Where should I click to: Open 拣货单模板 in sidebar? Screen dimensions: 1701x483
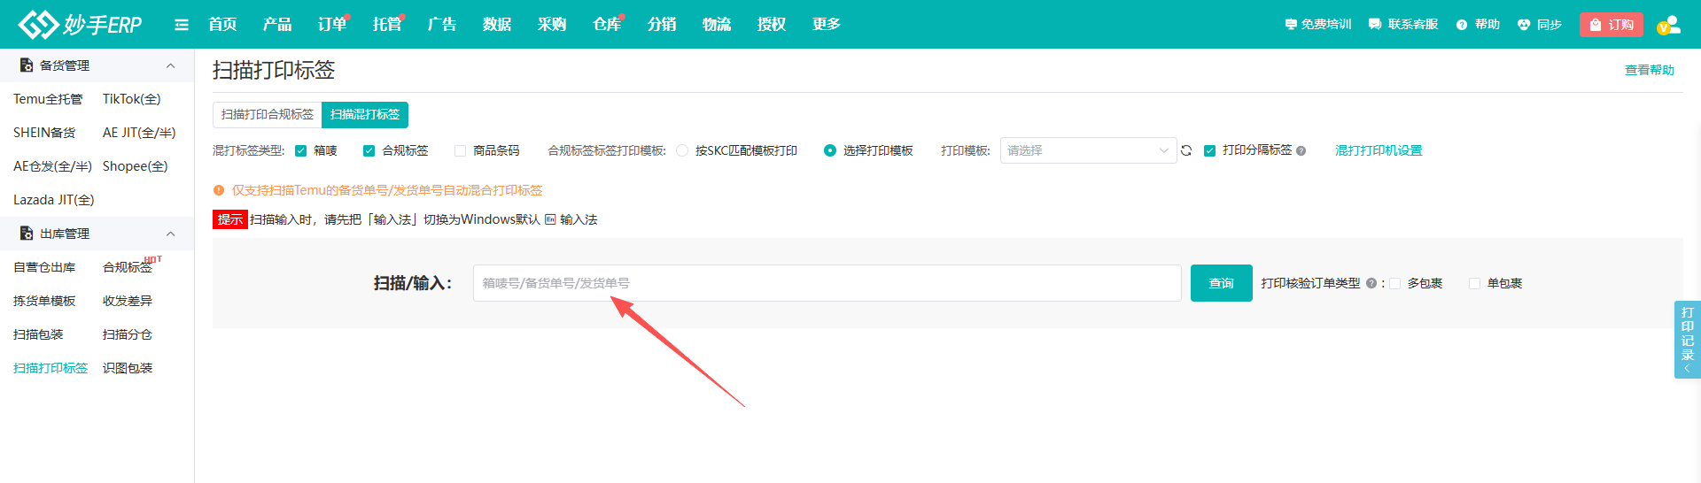[44, 301]
